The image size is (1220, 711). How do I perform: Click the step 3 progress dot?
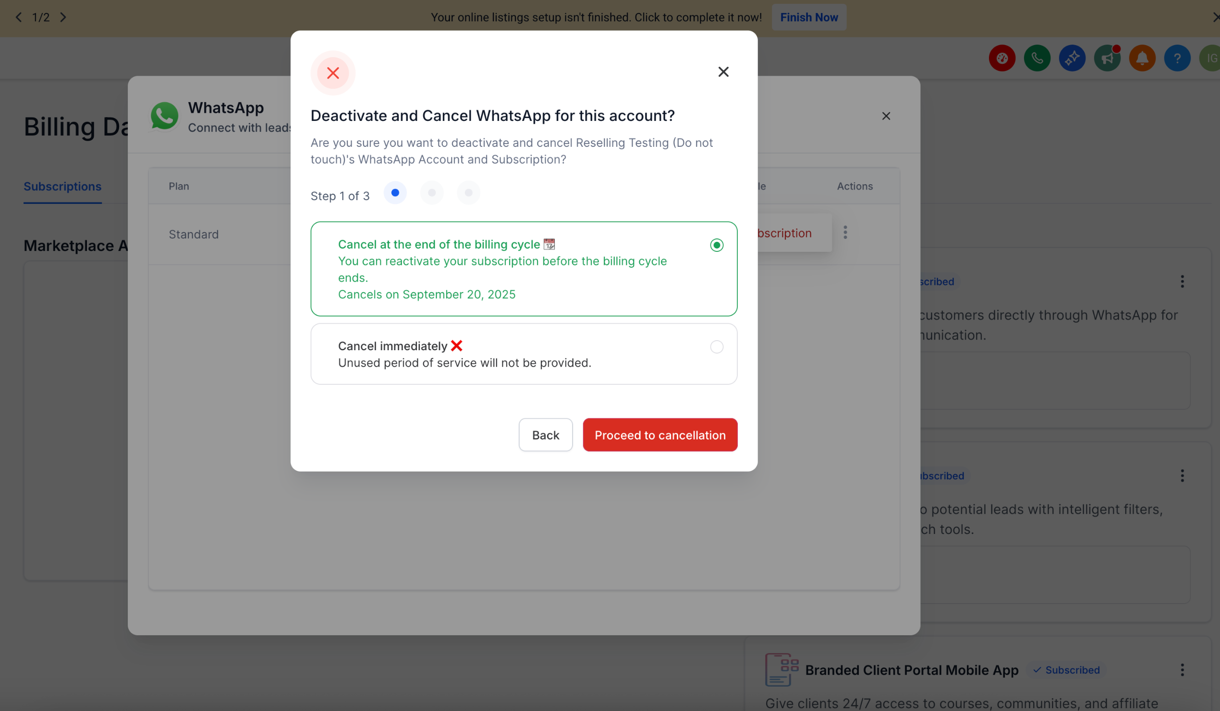tap(468, 192)
